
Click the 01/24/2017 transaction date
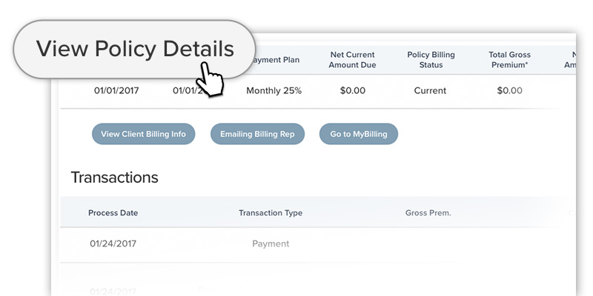113,243
